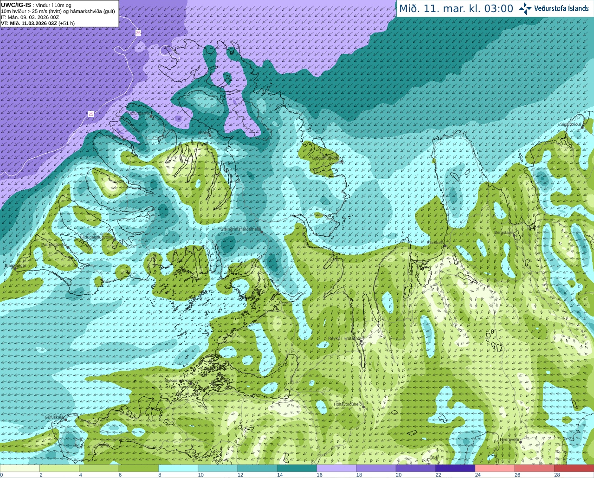594x478 pixels.
Task: Select the Bíldudalsflugvöllur station label
Action: pos(96,237)
